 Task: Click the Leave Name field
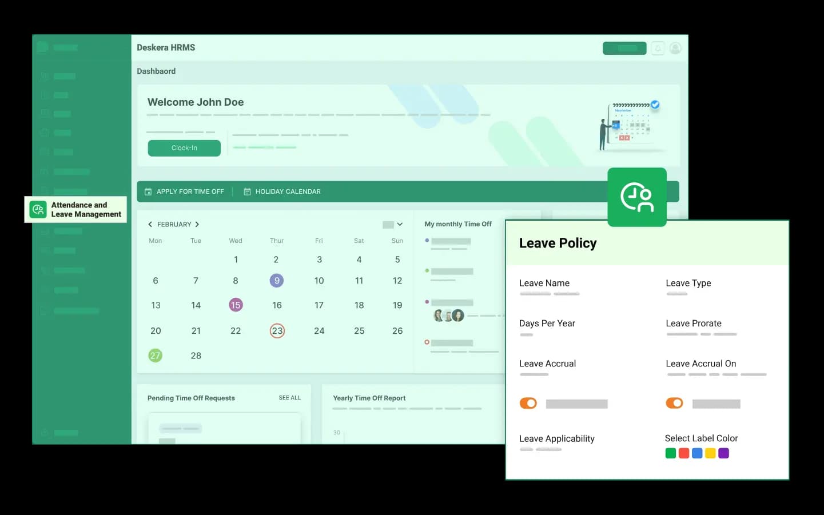[550, 288]
